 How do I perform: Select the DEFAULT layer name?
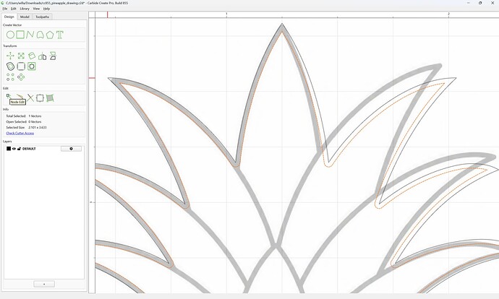click(x=29, y=149)
